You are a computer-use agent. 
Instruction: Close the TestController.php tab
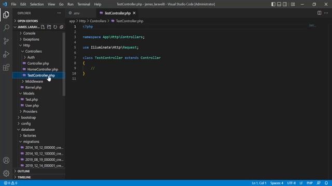tap(134, 13)
